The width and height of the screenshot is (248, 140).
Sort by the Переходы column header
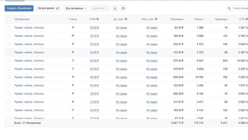[221, 19]
